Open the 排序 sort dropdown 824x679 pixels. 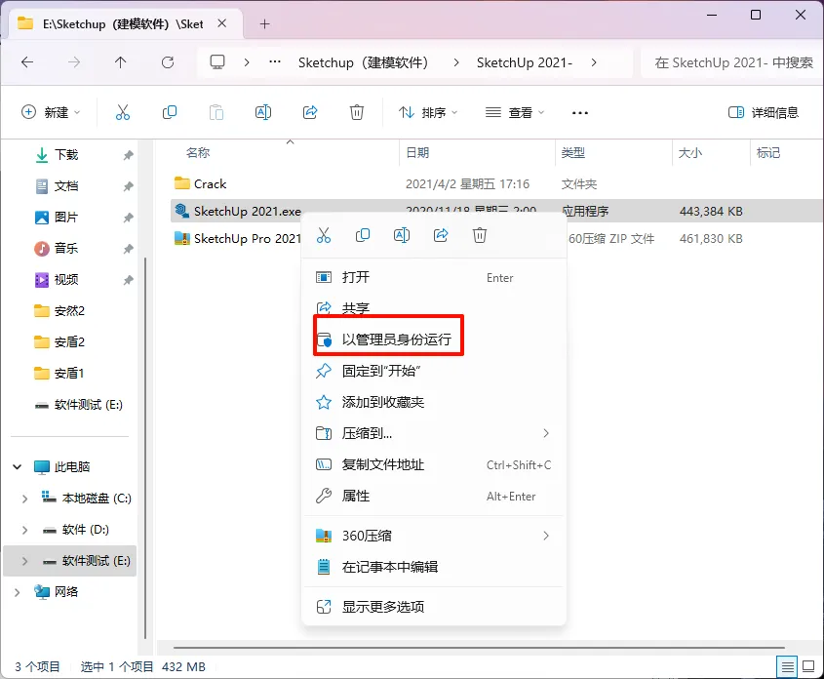428,112
